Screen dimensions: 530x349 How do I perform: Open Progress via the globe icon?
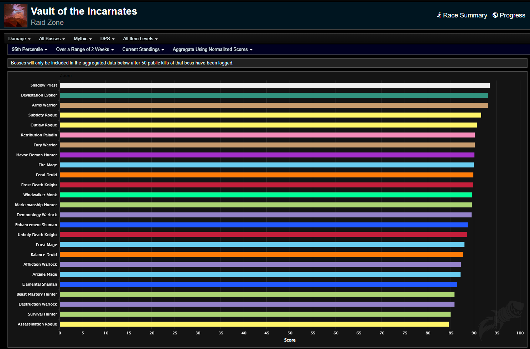495,15
